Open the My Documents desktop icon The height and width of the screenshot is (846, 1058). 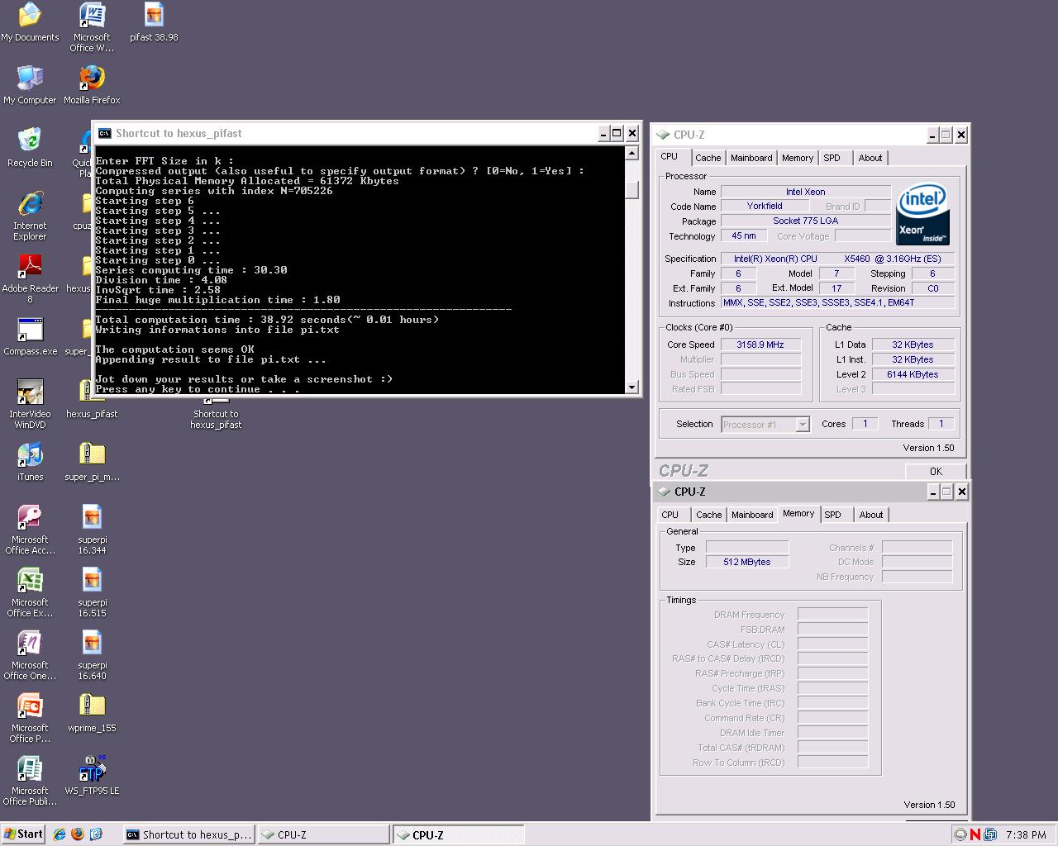point(30,22)
